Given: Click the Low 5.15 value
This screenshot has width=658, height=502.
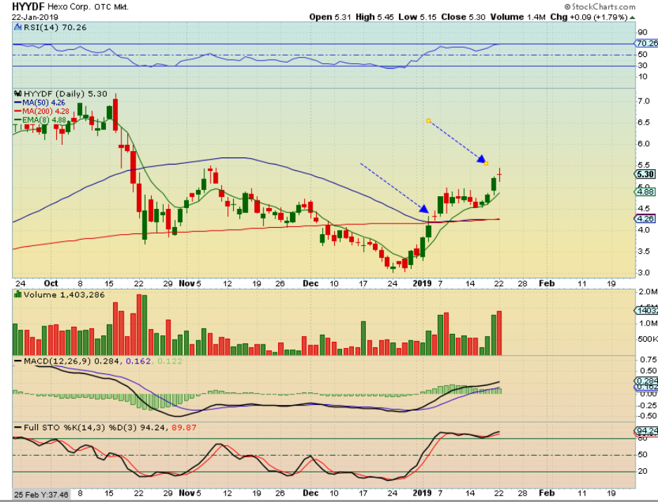Looking at the screenshot, I should 418,17.
